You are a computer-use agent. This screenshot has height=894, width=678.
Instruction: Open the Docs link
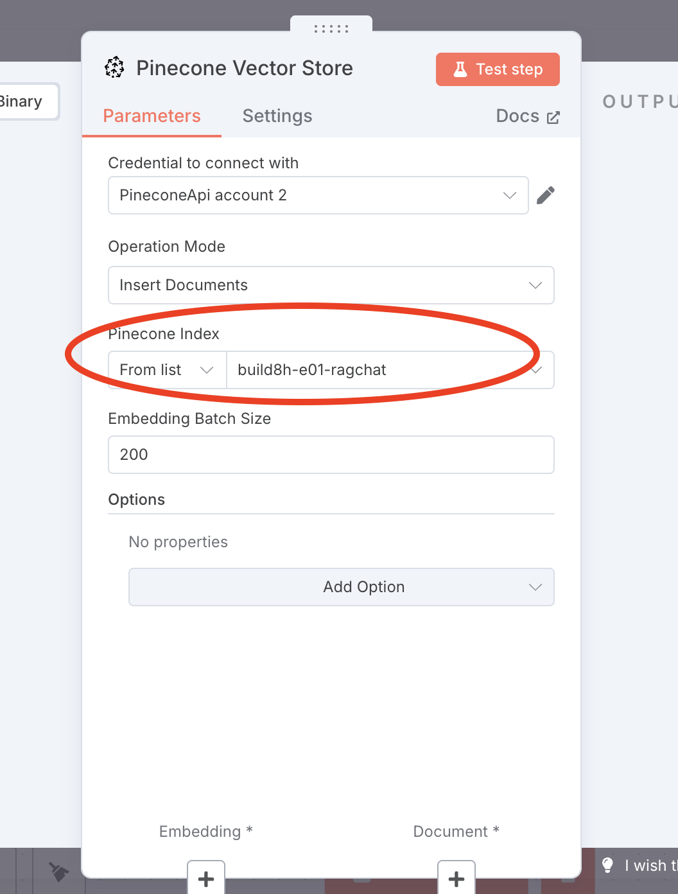tap(517, 116)
